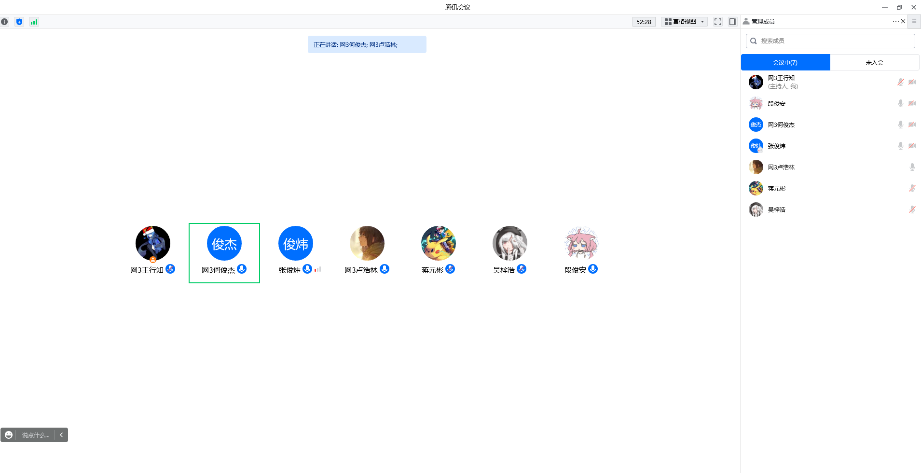This screenshot has width=921, height=473.
Task: Minimize the 腾讯会议 window
Action: [x=885, y=7]
